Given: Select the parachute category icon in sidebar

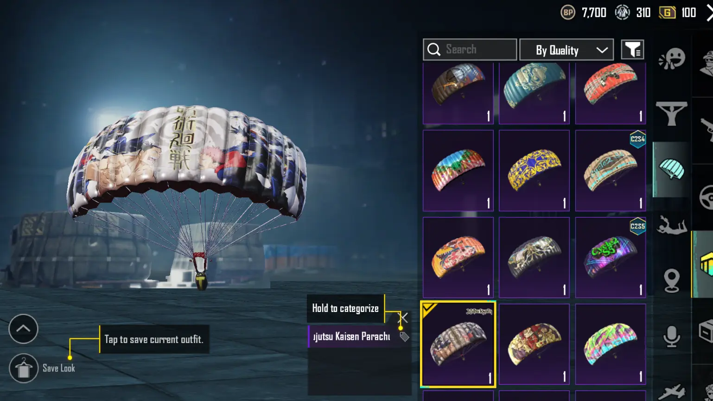Looking at the screenshot, I should tap(671, 169).
